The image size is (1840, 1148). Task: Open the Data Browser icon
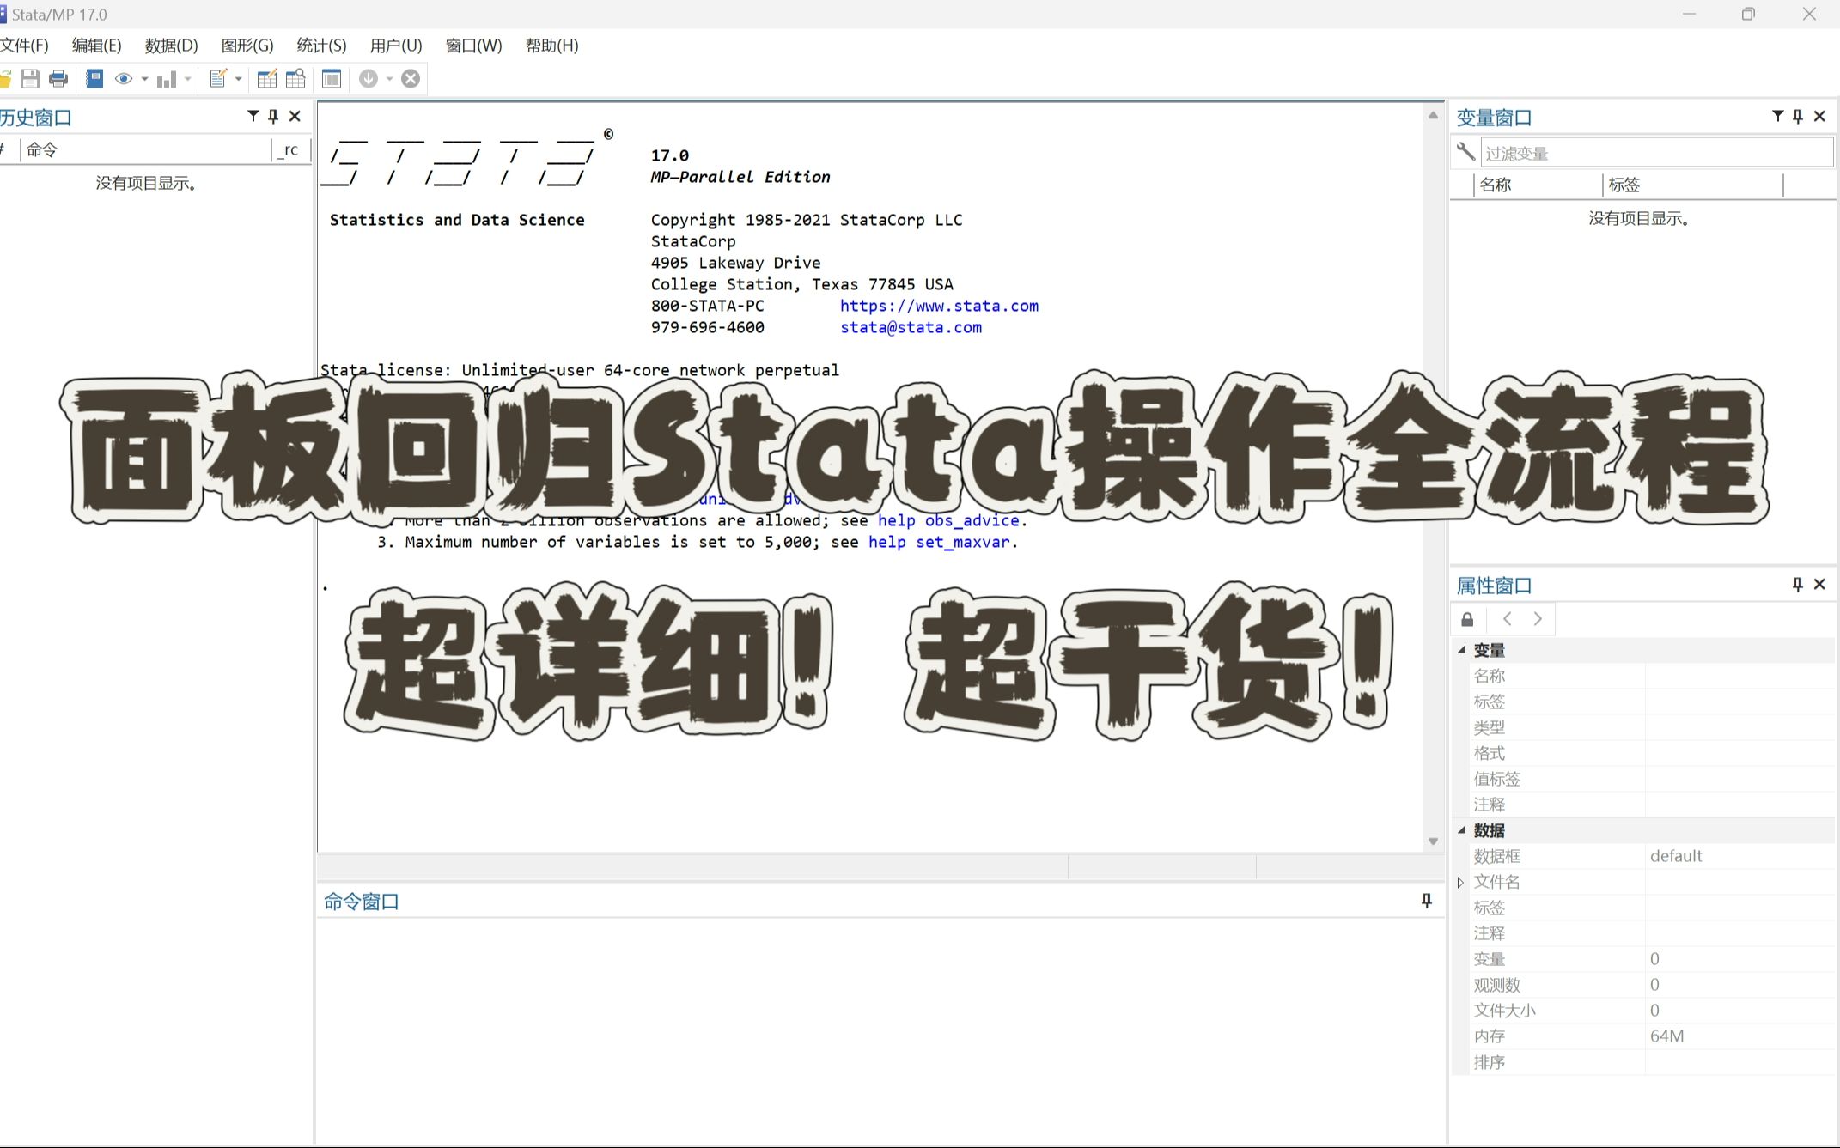click(295, 79)
